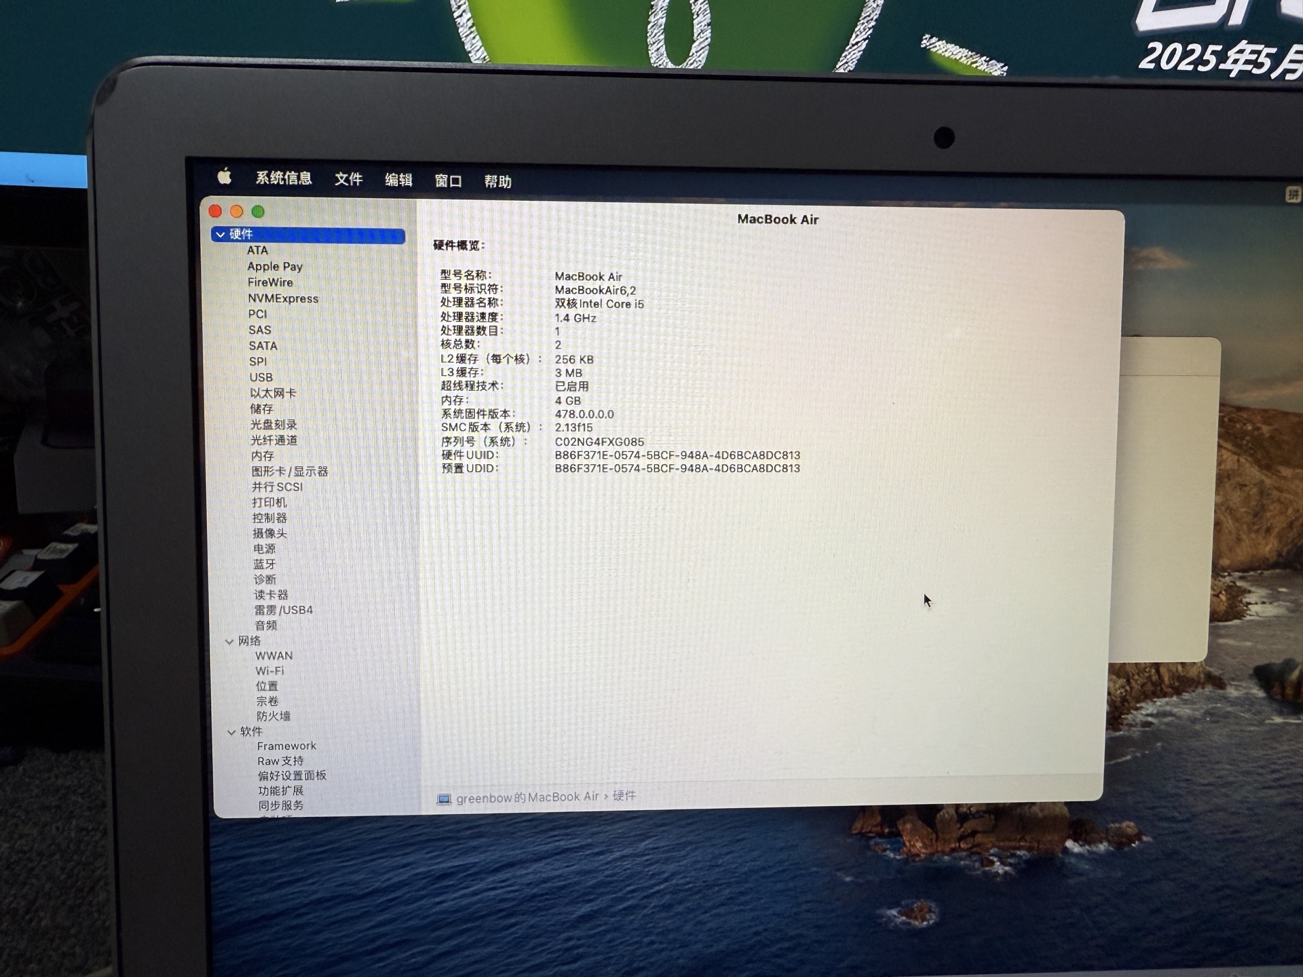Click the computer icon in path bar
This screenshot has width=1303, height=977.
444,799
